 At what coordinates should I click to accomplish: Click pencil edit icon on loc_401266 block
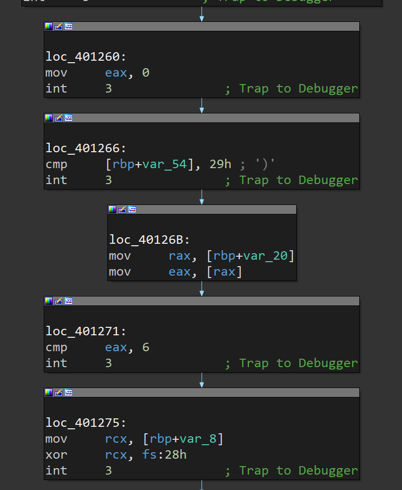[59, 118]
